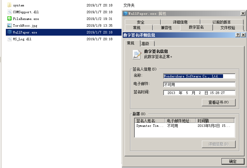Click the 电子邮件 field showing 不可用
This screenshot has height=168, width=247.
pos(199,84)
